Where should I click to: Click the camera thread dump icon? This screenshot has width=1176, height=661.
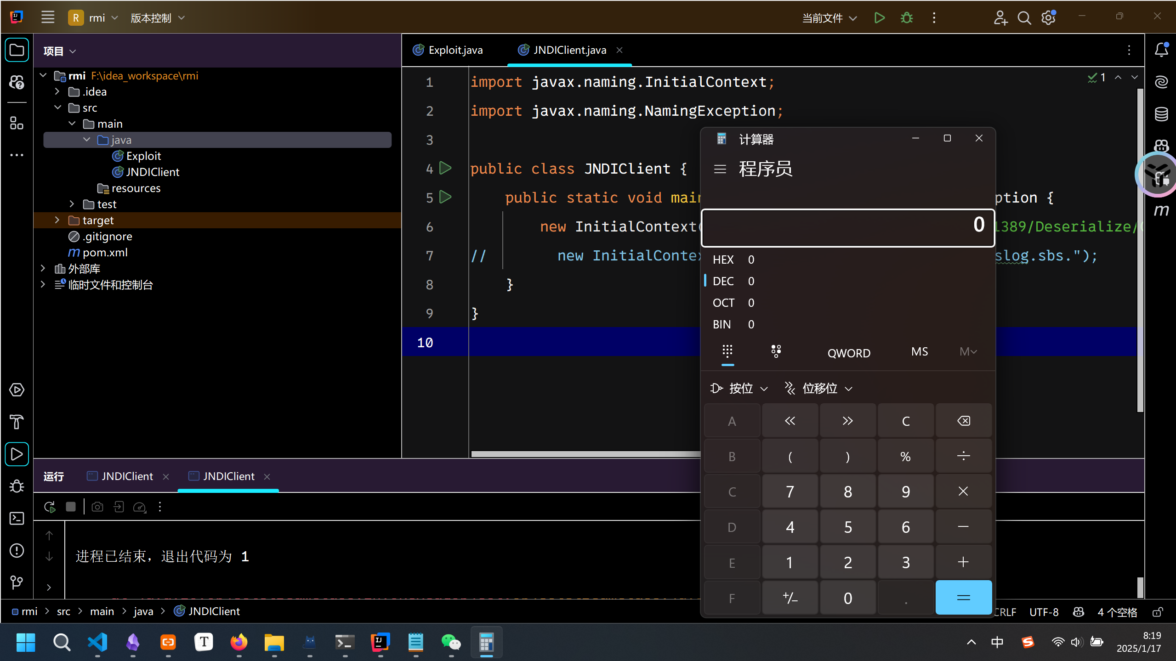pos(97,507)
